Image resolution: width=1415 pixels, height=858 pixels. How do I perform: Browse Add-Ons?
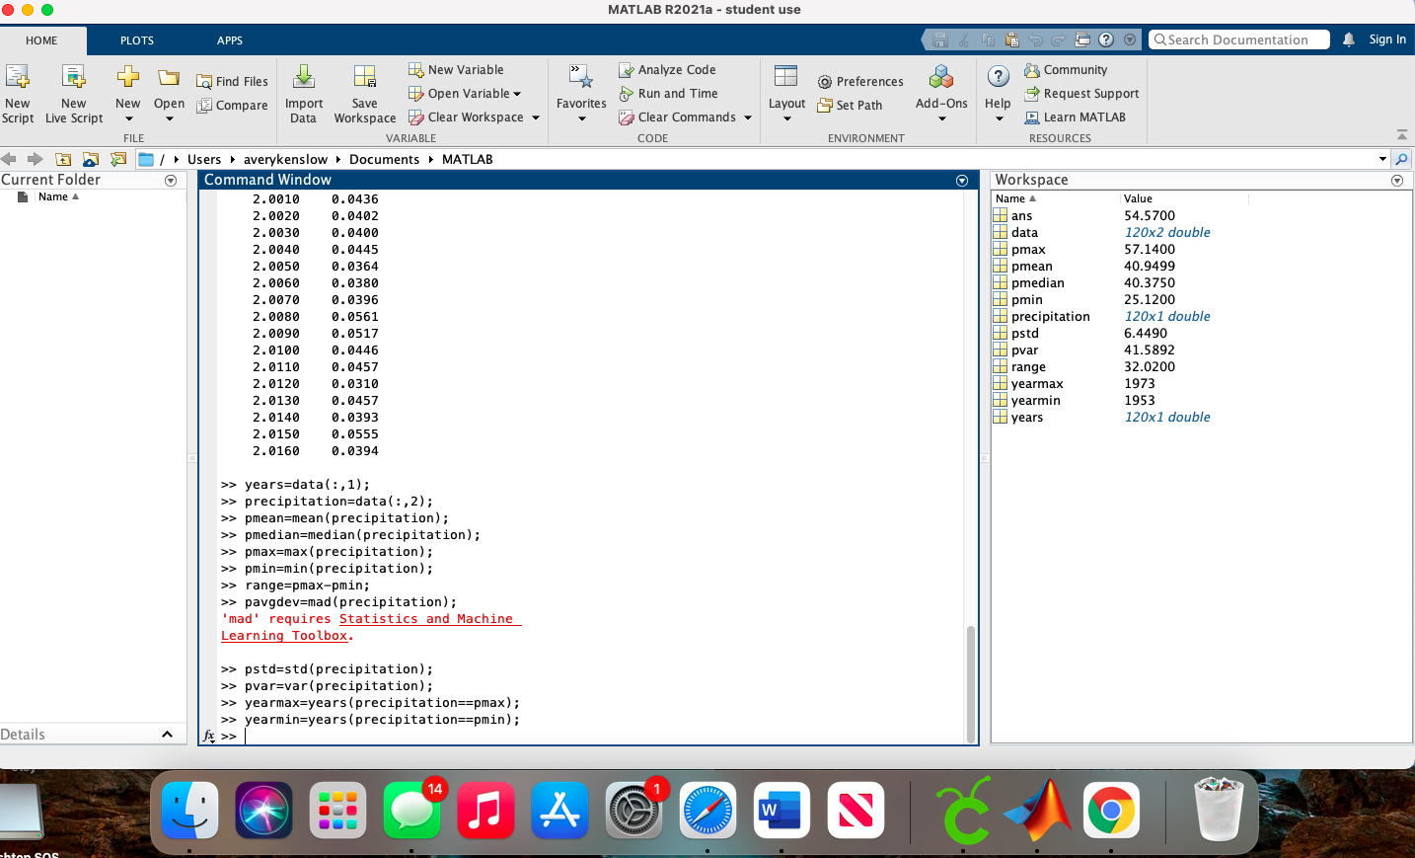pyautogui.click(x=940, y=93)
